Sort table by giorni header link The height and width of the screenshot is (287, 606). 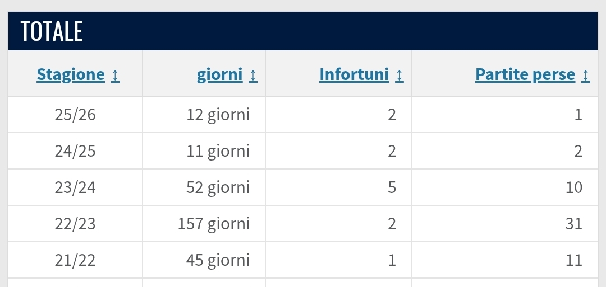click(220, 75)
